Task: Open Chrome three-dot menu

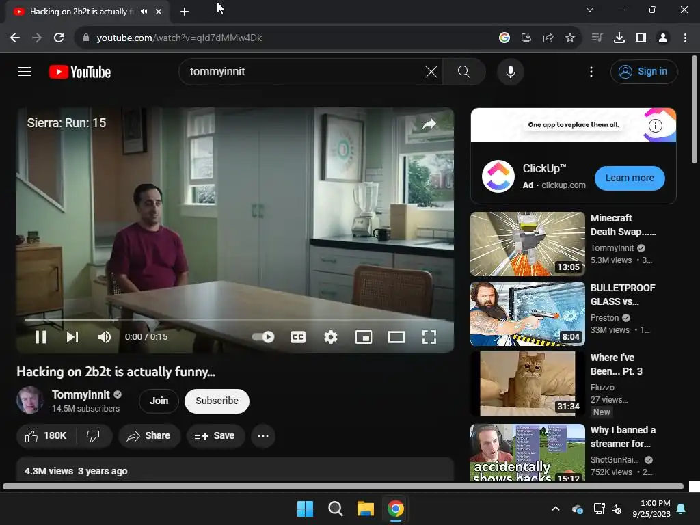Action: coord(685,38)
